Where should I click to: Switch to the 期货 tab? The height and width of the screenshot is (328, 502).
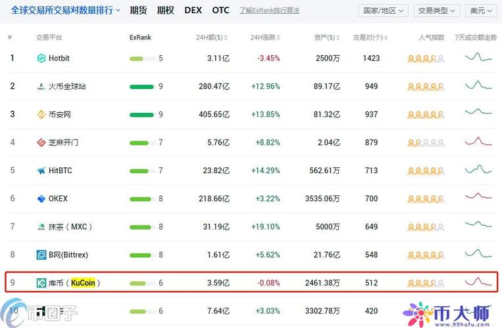[x=138, y=10]
